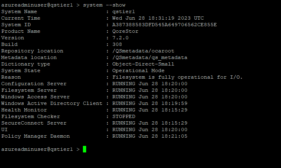The image size is (281, 168).
Task: Click the 'SecureConnect Server' label
Action: pos(34,123)
